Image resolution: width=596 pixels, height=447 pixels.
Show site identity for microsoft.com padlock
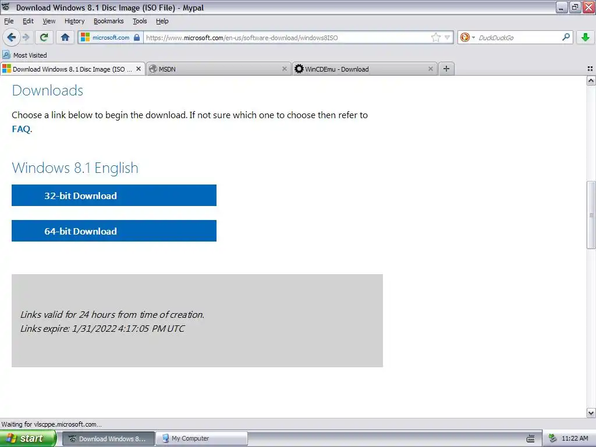[x=111, y=37]
